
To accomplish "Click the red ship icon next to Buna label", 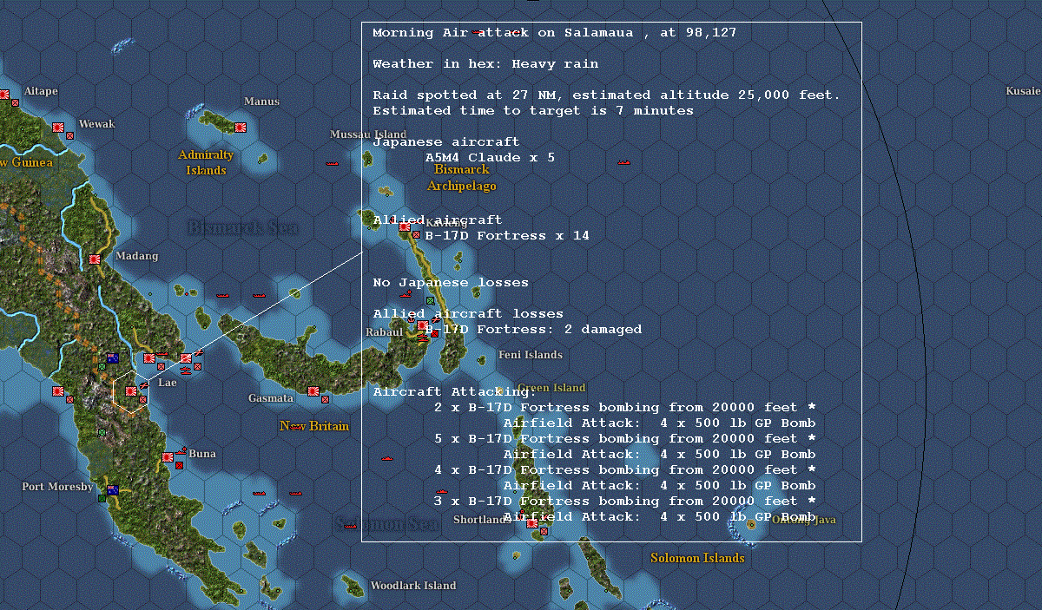I will (x=181, y=451).
